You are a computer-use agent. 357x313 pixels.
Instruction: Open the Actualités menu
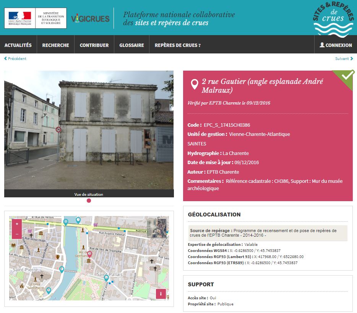[18, 45]
